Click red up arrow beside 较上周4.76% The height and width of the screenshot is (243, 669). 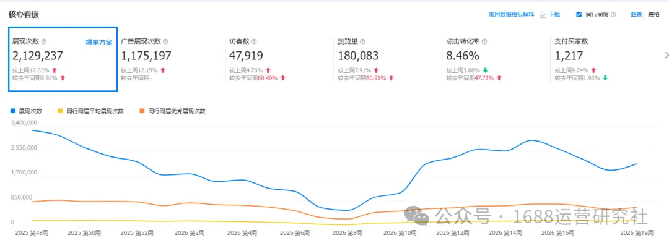[x=268, y=70]
